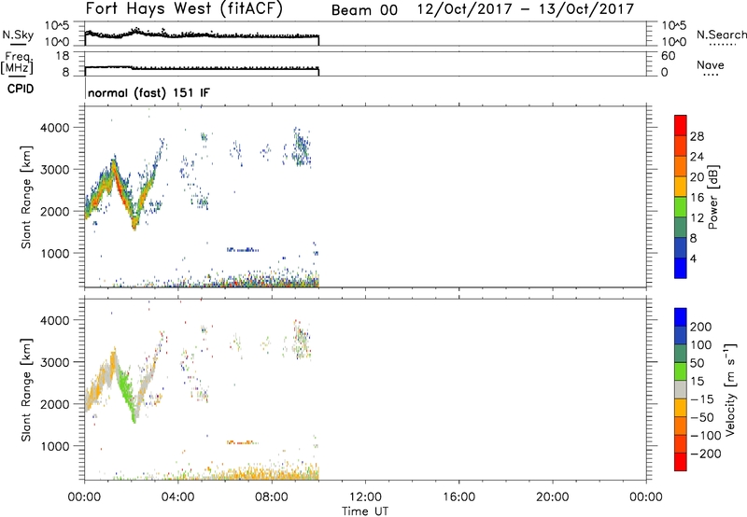747x517 pixels.
Task: Click the 'Slant Range [km]' label of velocity panel
Action: click(x=26, y=389)
